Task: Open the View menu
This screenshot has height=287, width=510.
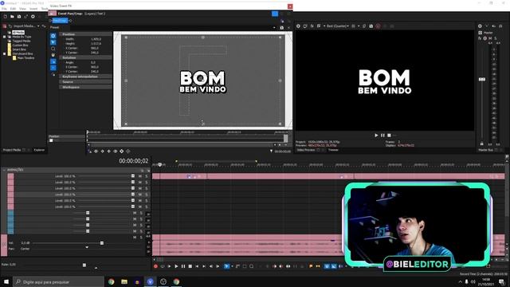Action: tap(23, 9)
